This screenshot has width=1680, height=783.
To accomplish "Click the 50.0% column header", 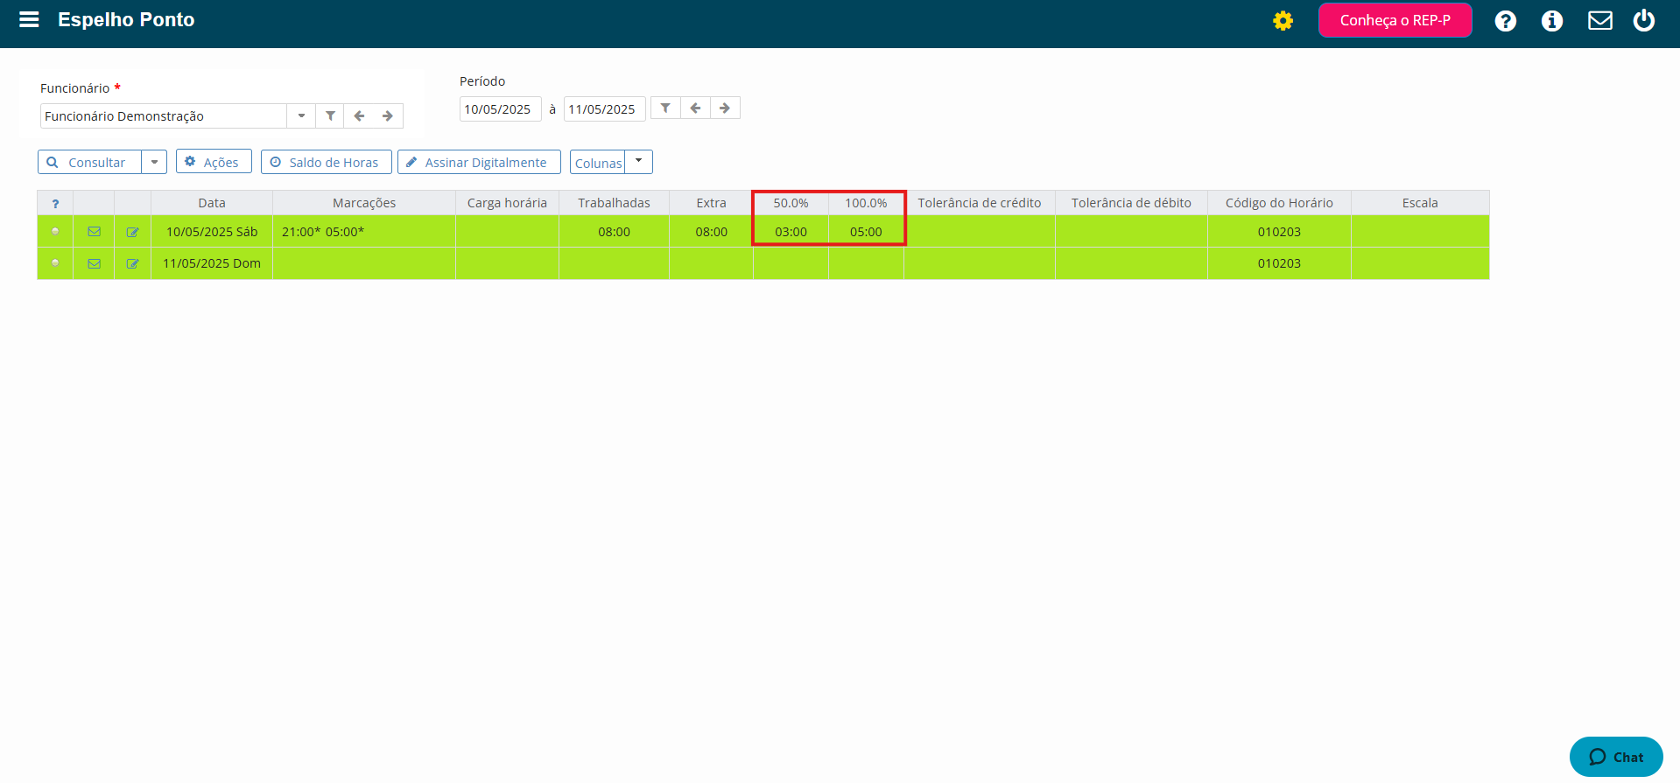I will (791, 203).
